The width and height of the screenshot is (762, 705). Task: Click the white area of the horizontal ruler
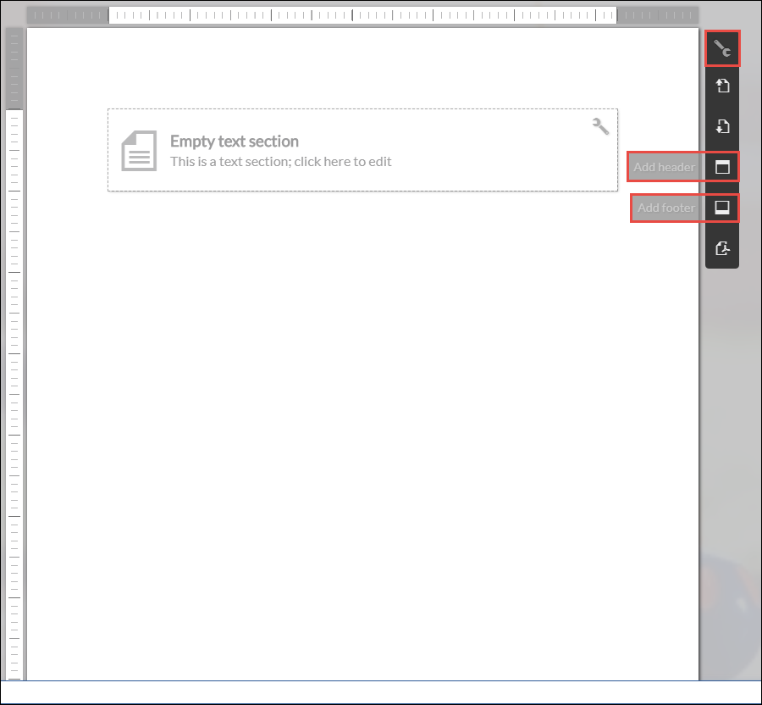362,15
